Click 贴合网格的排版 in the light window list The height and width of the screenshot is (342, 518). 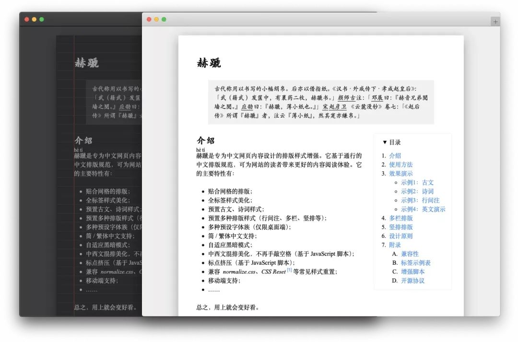[230, 191]
